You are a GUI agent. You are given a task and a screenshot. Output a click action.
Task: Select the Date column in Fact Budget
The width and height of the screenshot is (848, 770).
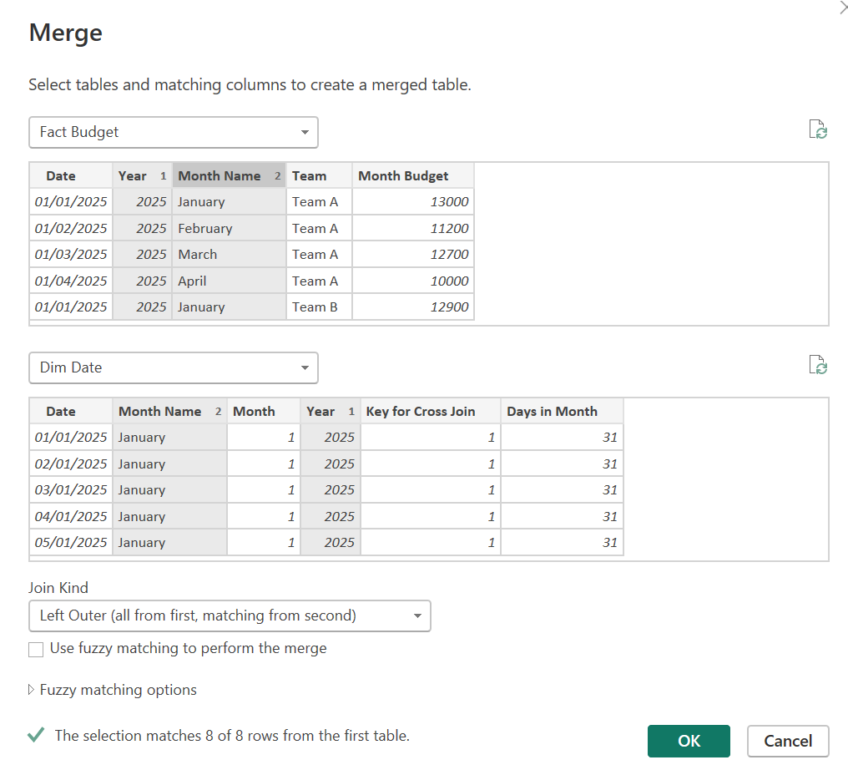coord(71,176)
